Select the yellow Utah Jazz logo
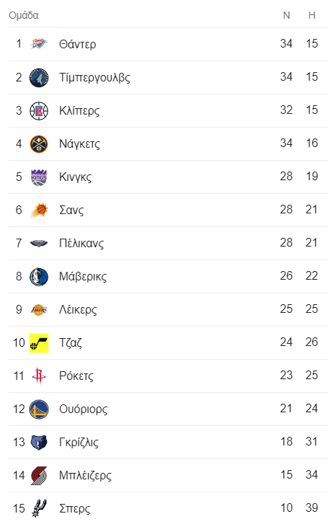 (x=39, y=343)
